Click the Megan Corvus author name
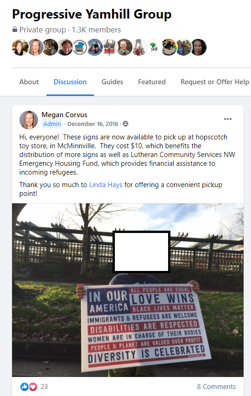Screen dimensions: 251x396 tap(64, 115)
